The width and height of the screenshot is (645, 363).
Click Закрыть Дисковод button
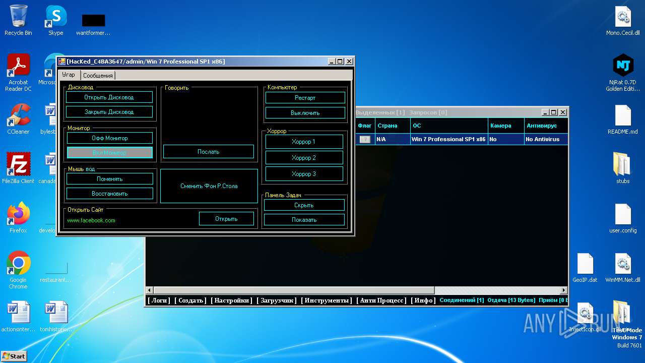pos(109,112)
